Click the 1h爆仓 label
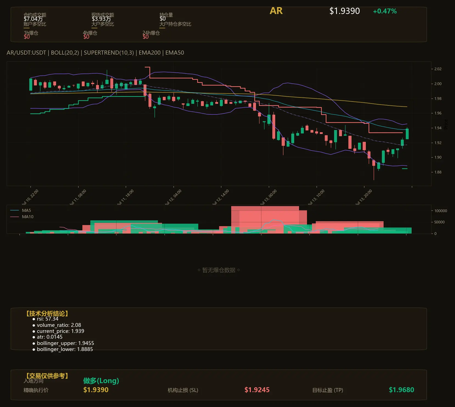This screenshot has width=455, height=407. click(x=31, y=33)
